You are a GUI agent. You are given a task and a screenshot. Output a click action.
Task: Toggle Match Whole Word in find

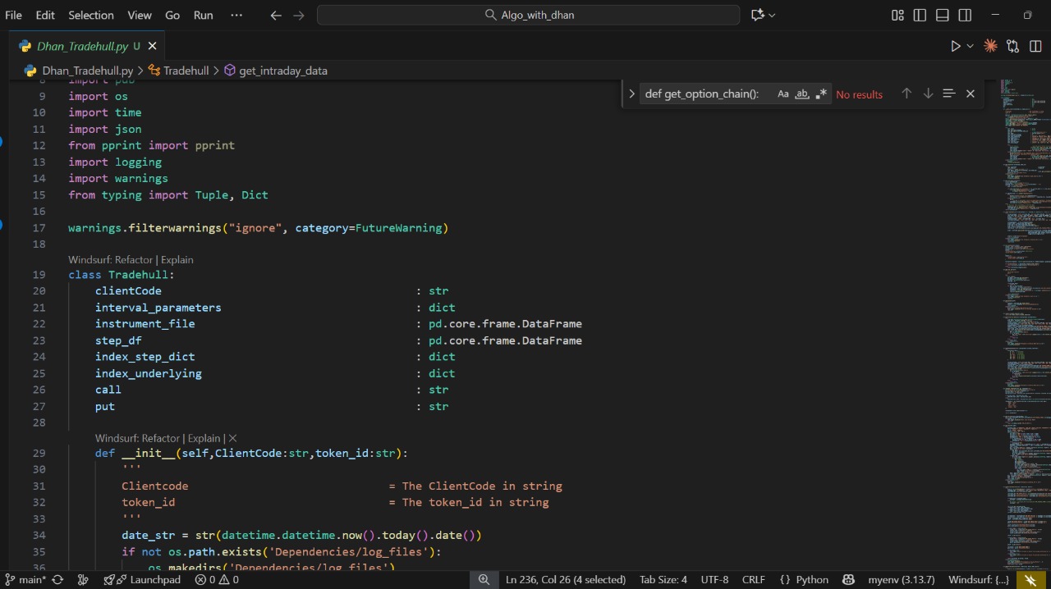tap(802, 94)
